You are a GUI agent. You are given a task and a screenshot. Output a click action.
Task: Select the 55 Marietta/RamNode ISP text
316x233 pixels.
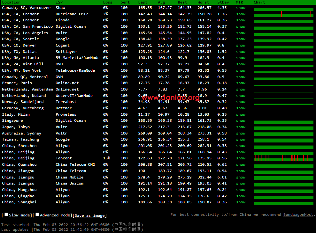(78, 58)
